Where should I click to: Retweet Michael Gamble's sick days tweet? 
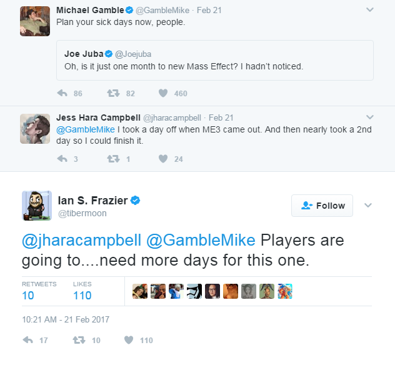[x=113, y=93]
